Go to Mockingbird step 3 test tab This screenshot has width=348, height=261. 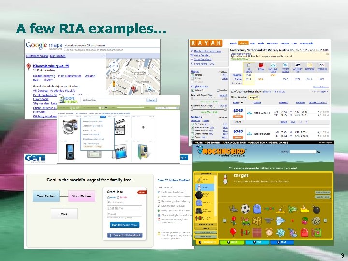pyautogui.click(x=257, y=242)
